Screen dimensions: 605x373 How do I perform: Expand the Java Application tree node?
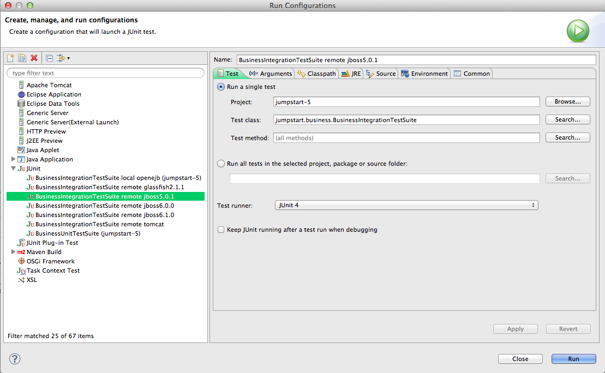point(13,159)
